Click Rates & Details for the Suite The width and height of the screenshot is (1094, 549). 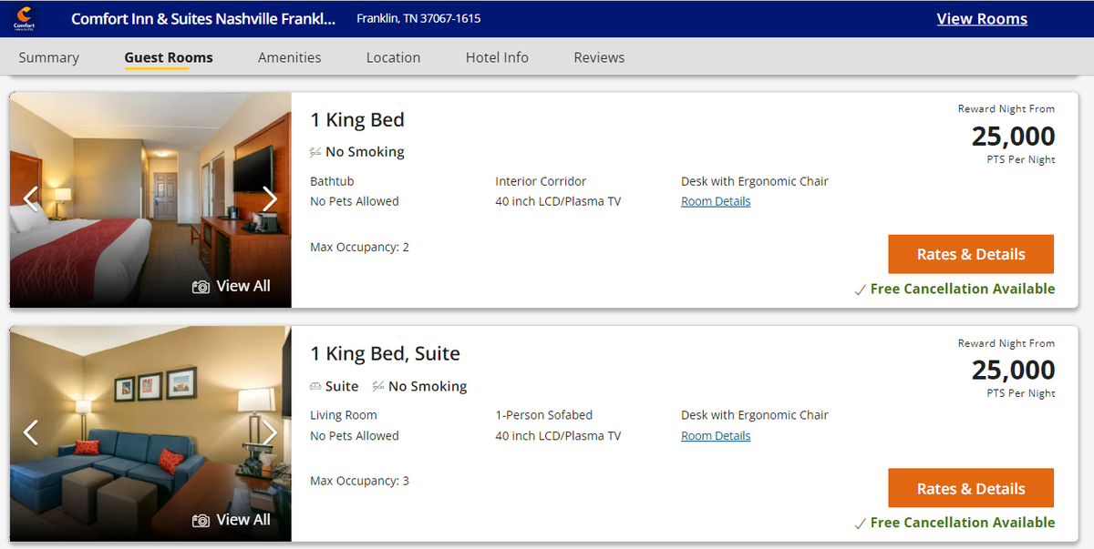tap(970, 488)
